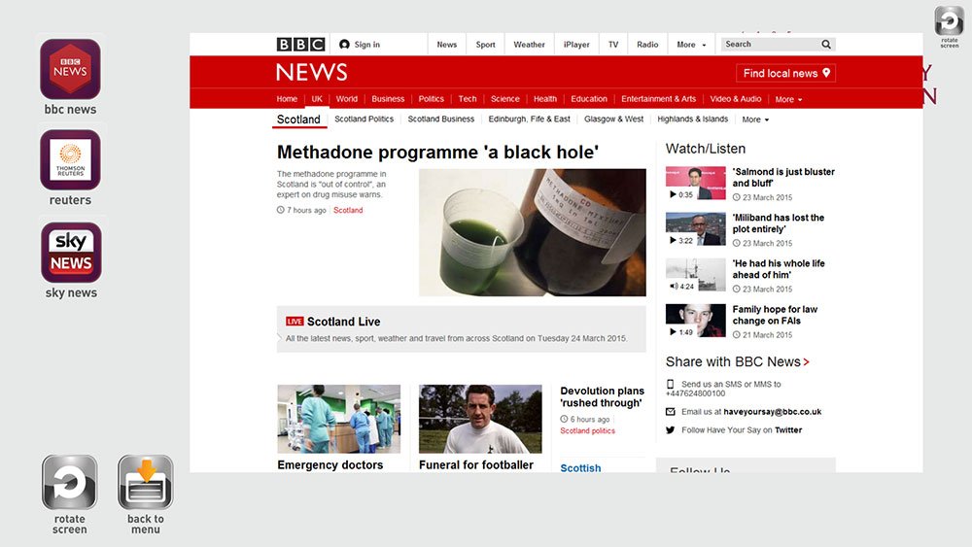972x547 pixels.
Task: Expand the More dropdown in the Scotland subnav
Action: (755, 120)
